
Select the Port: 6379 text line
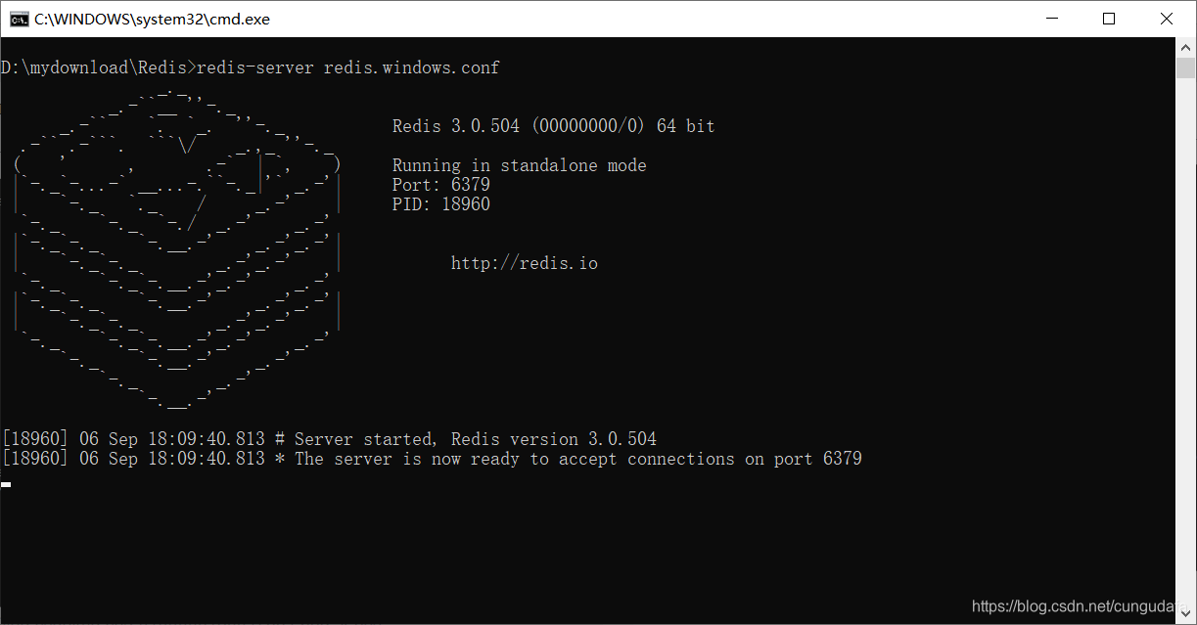438,184
